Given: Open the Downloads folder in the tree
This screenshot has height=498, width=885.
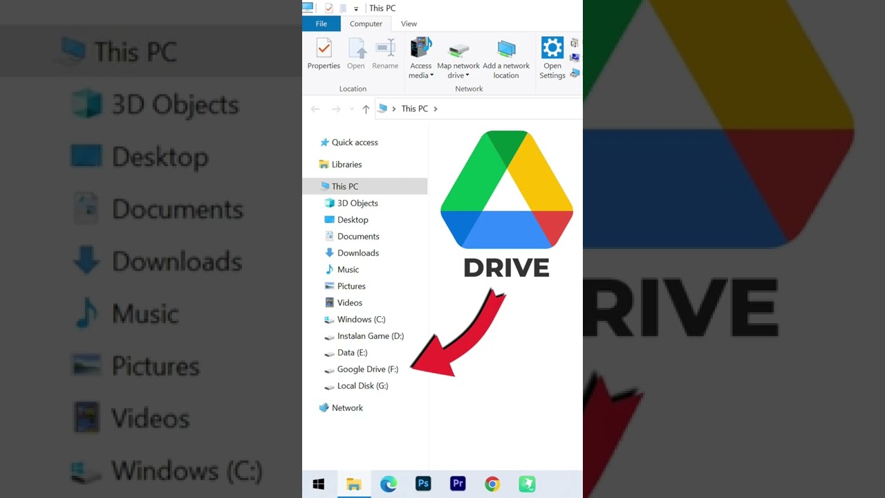Looking at the screenshot, I should click(x=352, y=253).
